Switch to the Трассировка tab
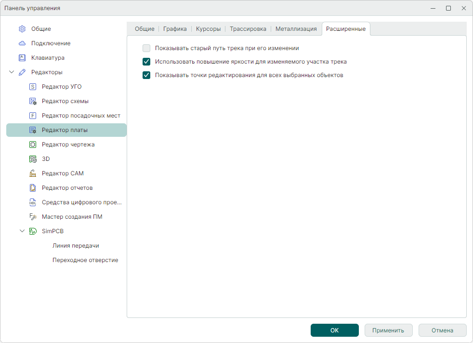Image resolution: width=473 pixels, height=343 pixels. coord(248,29)
